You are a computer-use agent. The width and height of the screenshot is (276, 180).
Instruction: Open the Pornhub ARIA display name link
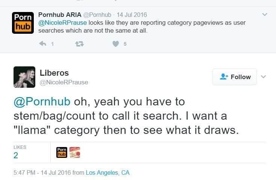coord(59,15)
